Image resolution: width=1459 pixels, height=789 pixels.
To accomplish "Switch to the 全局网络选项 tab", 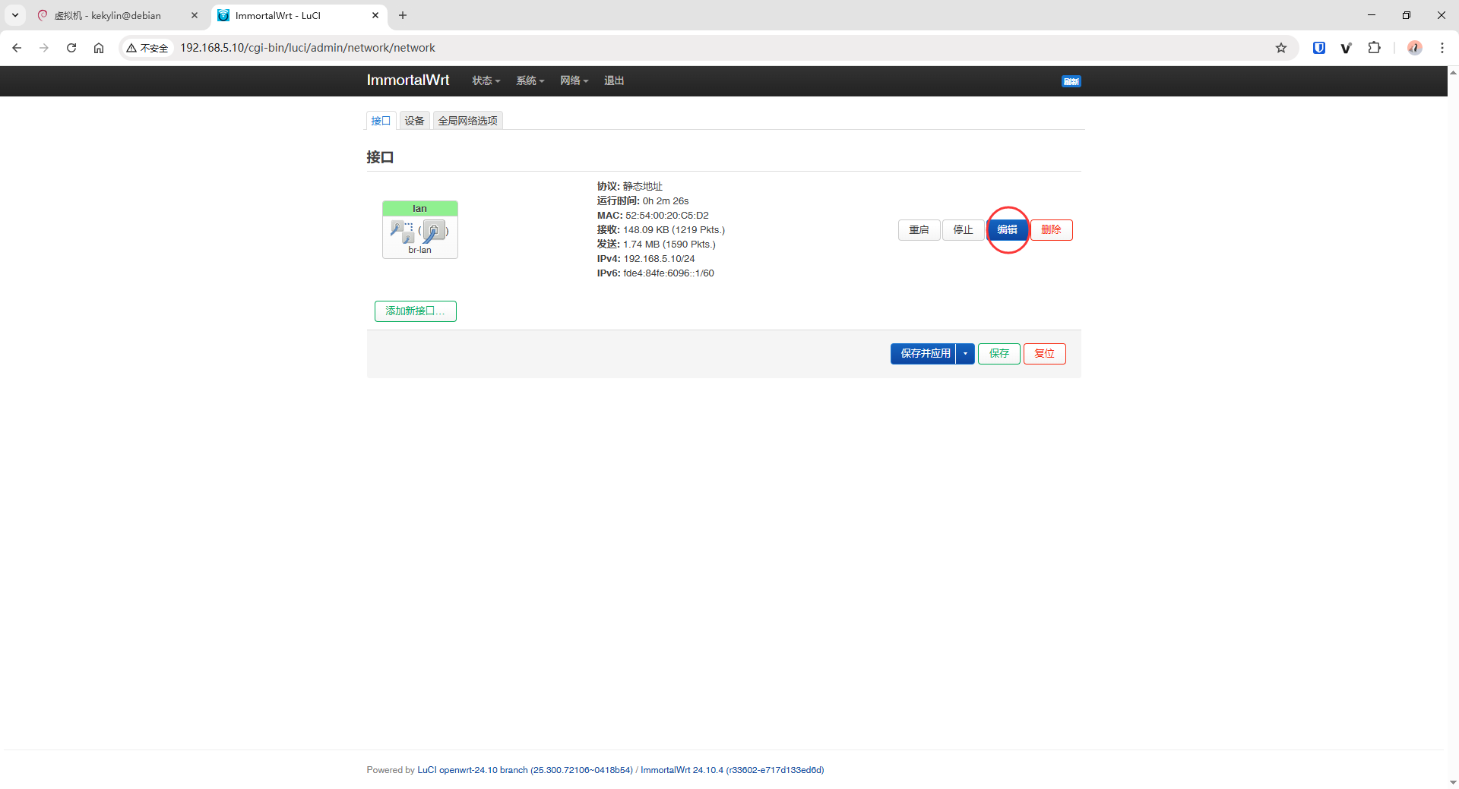I will (x=467, y=121).
